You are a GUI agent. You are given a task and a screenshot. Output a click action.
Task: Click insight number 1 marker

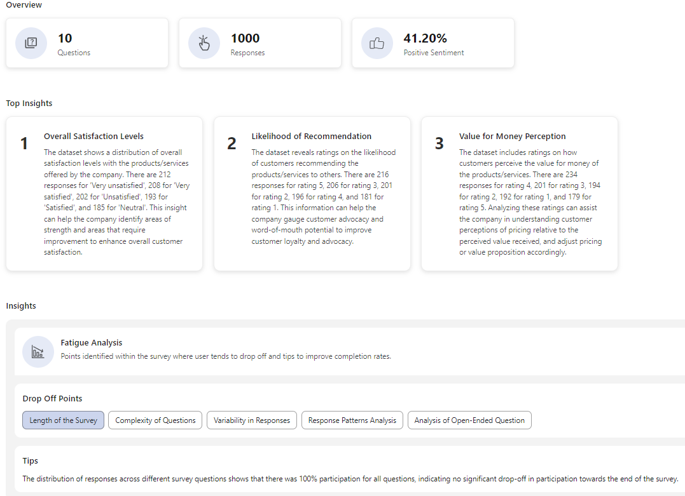tap(24, 143)
